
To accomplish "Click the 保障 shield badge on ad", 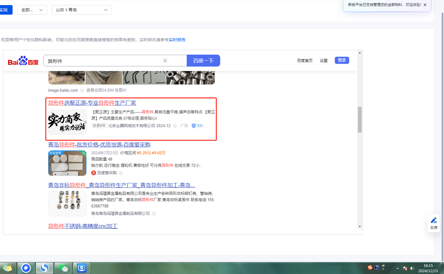I will pyautogui.click(x=198, y=126).
